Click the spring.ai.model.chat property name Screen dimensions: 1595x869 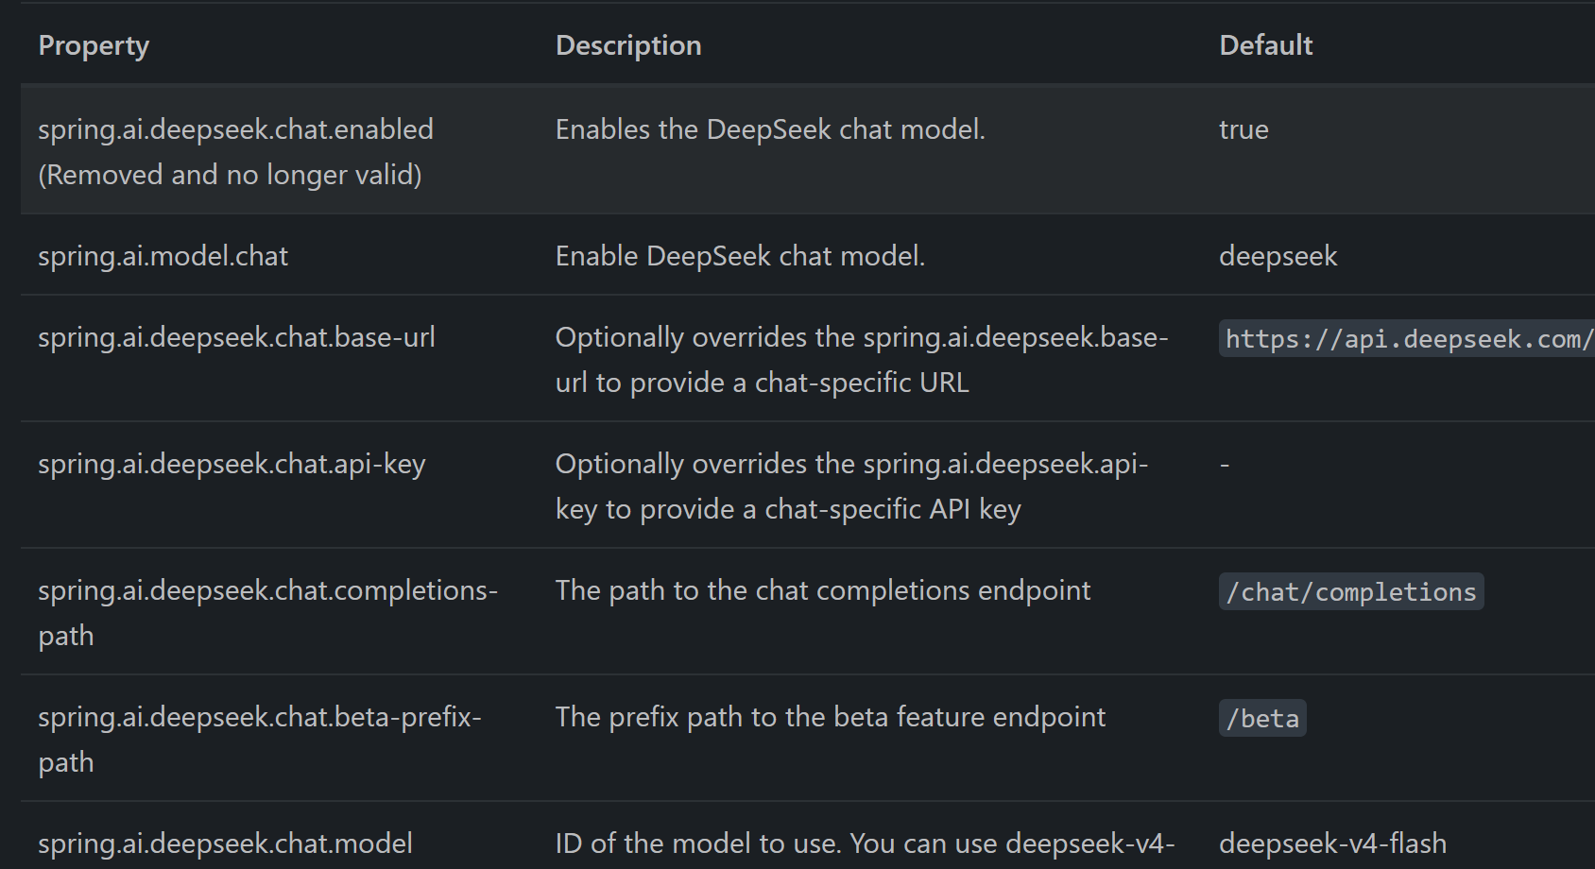[x=163, y=256]
